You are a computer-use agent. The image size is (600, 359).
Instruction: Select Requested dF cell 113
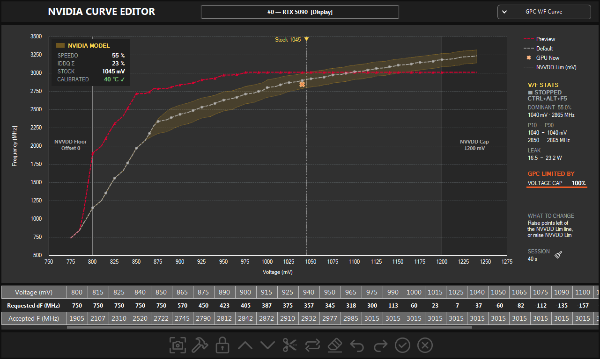pos(393,305)
